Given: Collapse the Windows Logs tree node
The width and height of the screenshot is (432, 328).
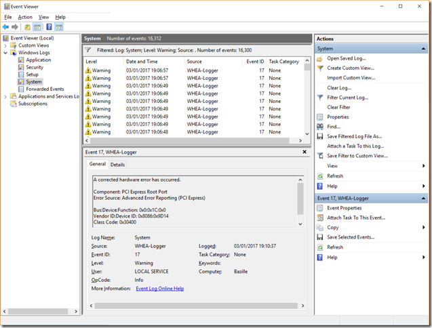Looking at the screenshot, I should click(5, 52).
